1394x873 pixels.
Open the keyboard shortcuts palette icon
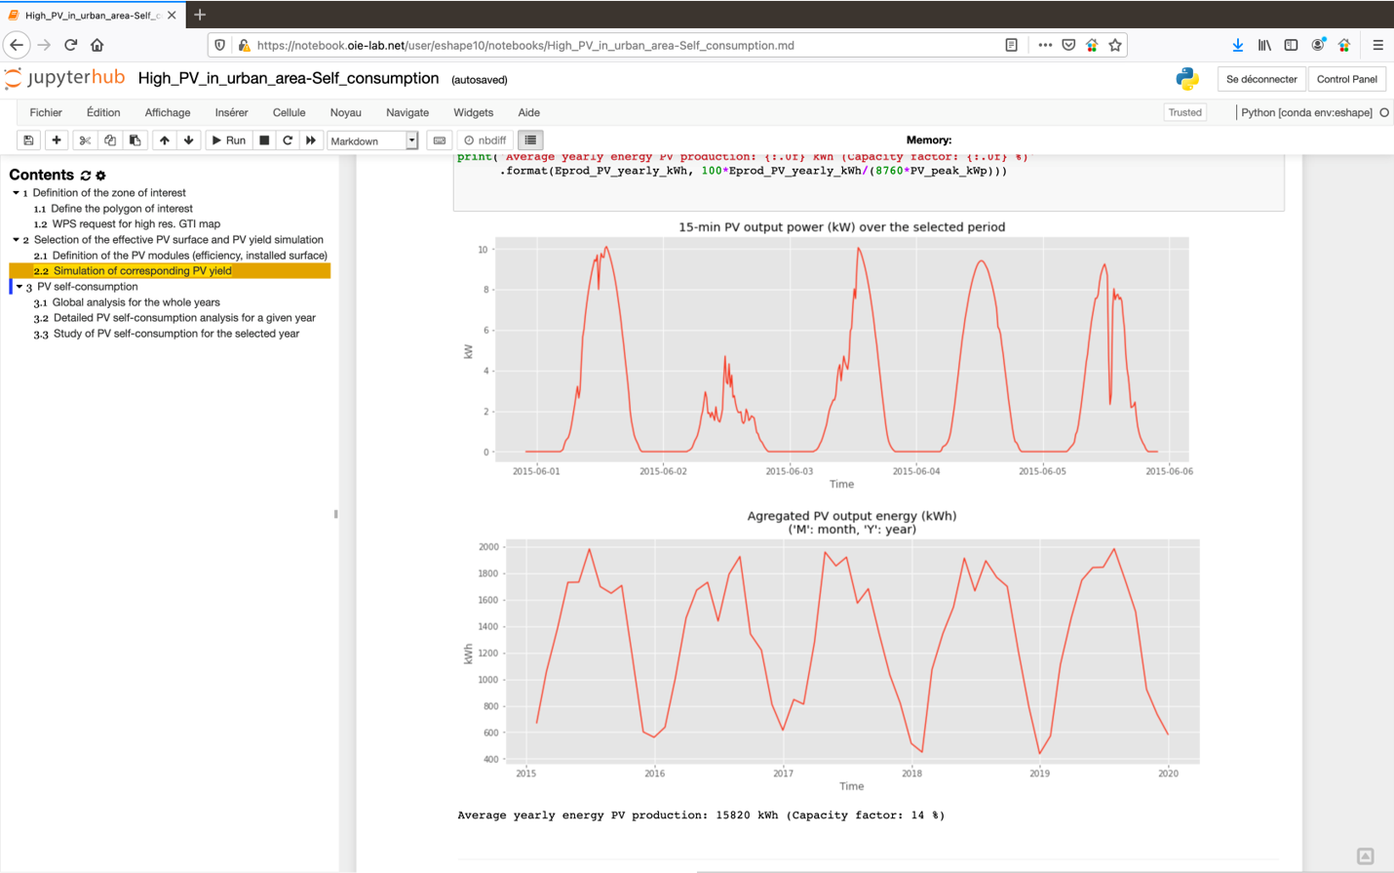coord(438,139)
